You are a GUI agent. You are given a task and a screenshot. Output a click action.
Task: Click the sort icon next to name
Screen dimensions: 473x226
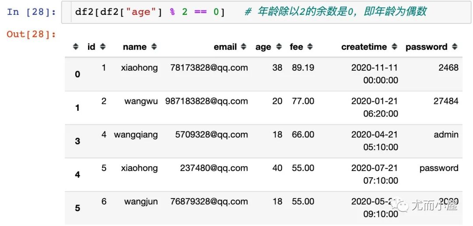pyautogui.click(x=154, y=47)
